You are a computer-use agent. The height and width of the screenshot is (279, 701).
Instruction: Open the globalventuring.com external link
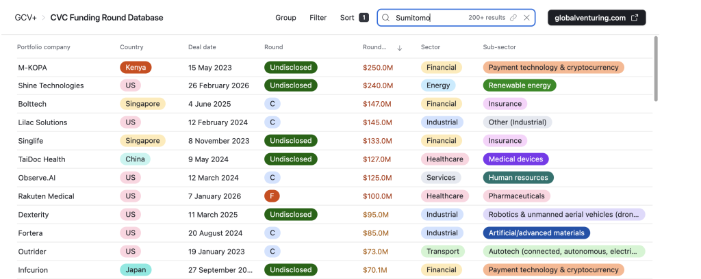(x=596, y=18)
